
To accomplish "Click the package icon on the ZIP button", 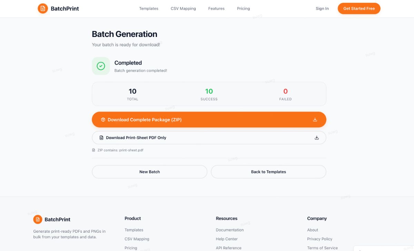I will click(103, 119).
